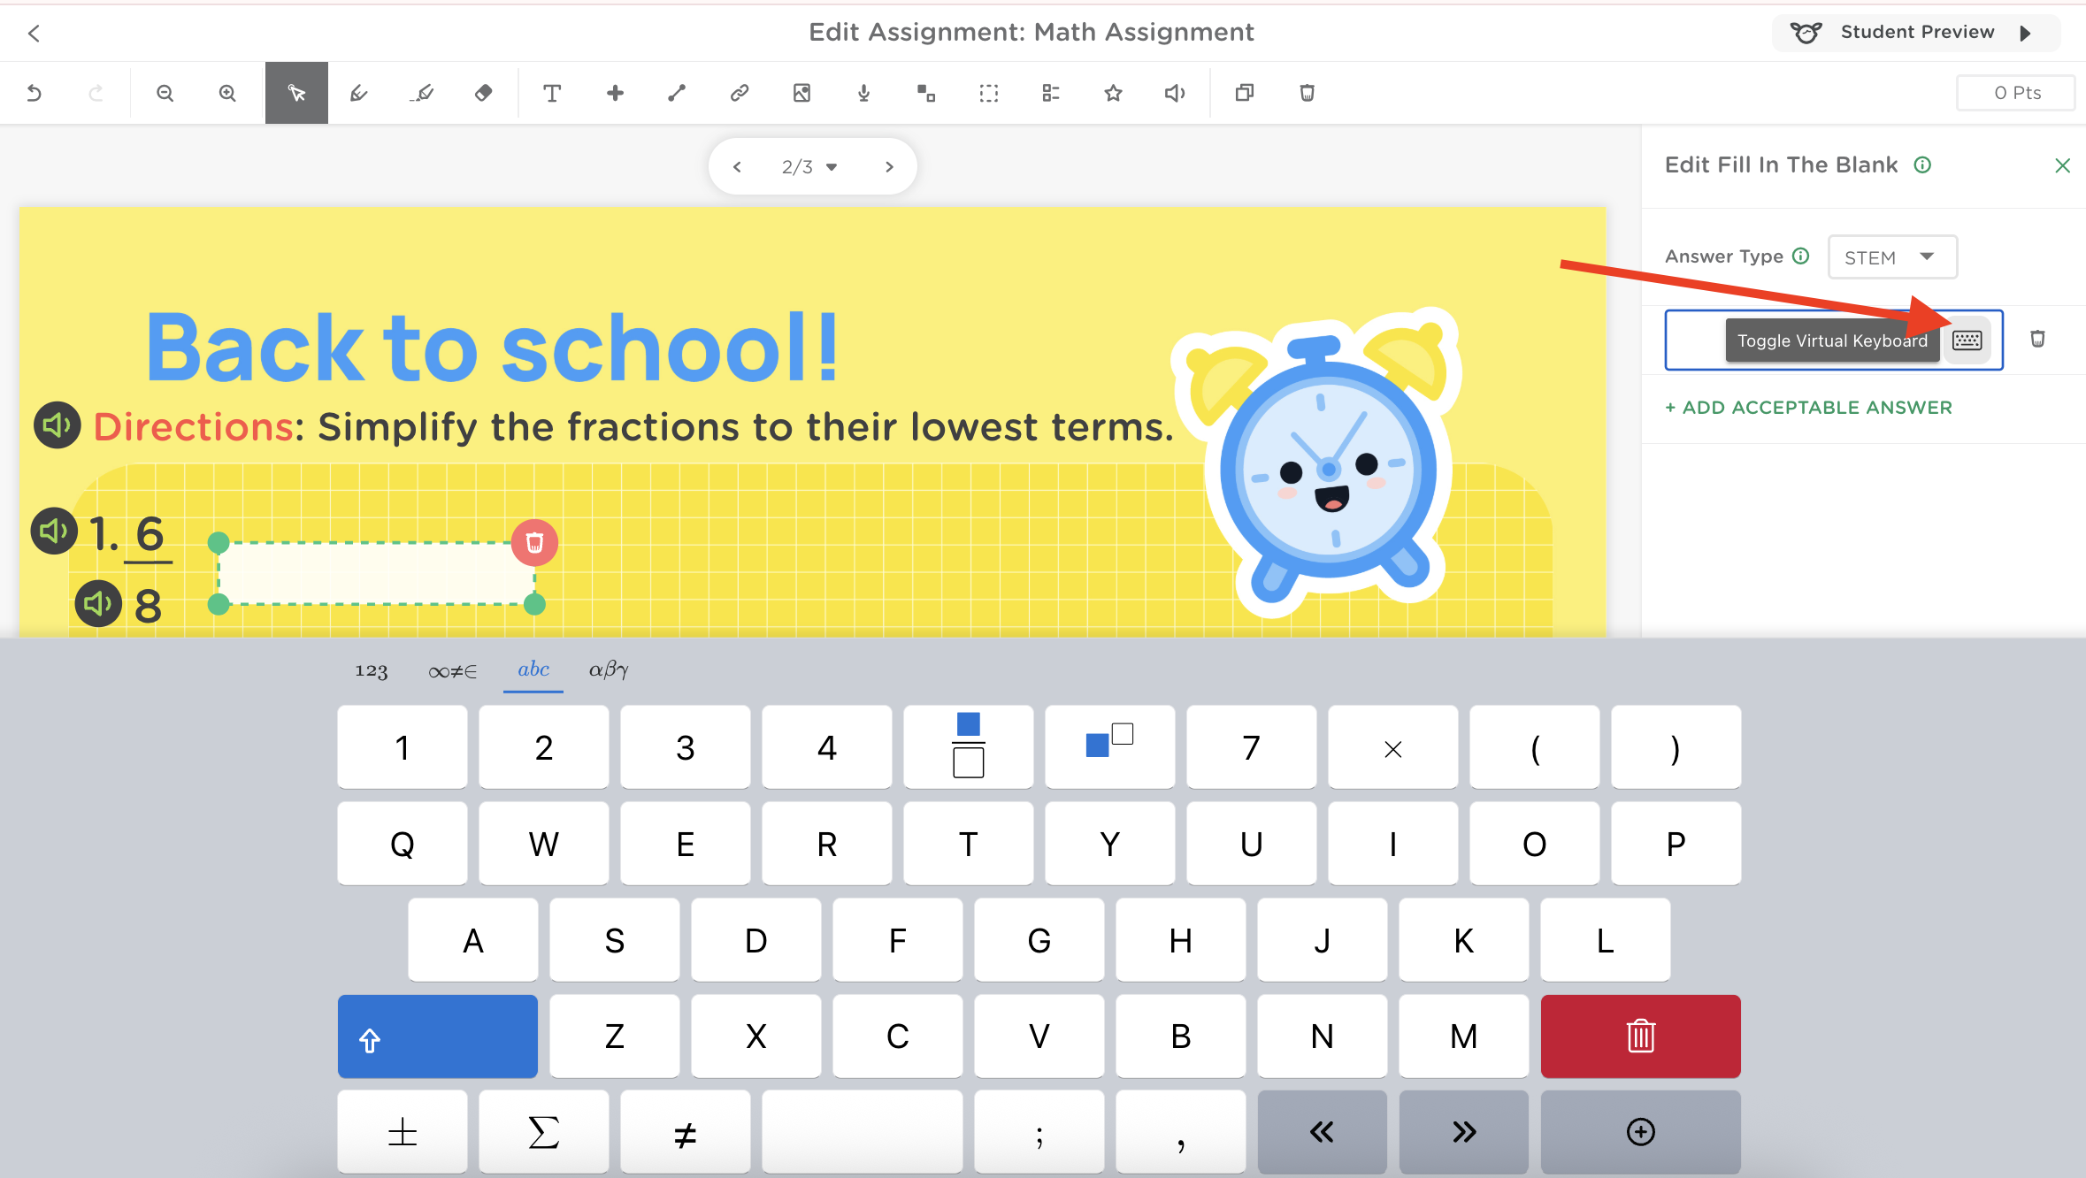Tap the move cursor left « key
2086x1178 pixels.
(1323, 1132)
